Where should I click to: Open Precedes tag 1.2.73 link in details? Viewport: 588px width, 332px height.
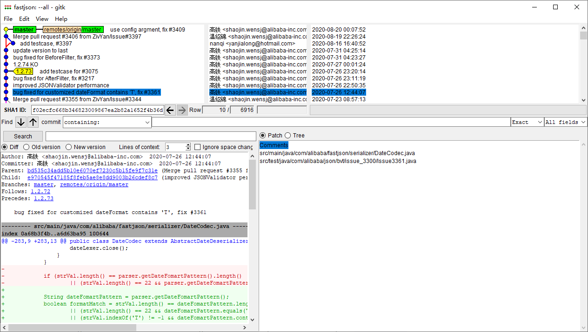[44, 199]
